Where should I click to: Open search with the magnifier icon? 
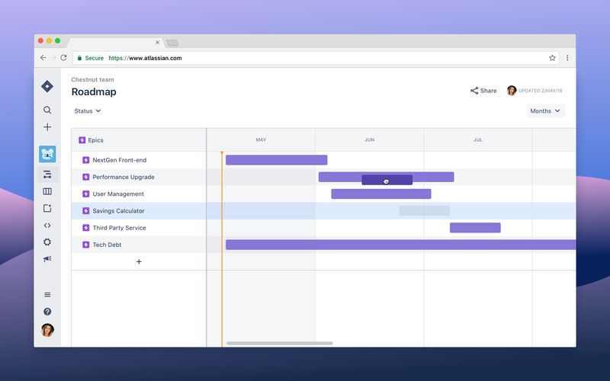(x=47, y=110)
